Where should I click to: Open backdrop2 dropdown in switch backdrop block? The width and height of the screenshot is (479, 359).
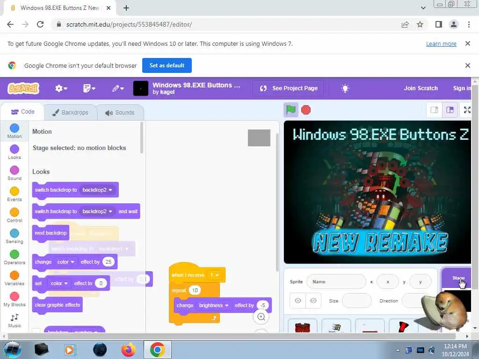pyautogui.click(x=97, y=190)
